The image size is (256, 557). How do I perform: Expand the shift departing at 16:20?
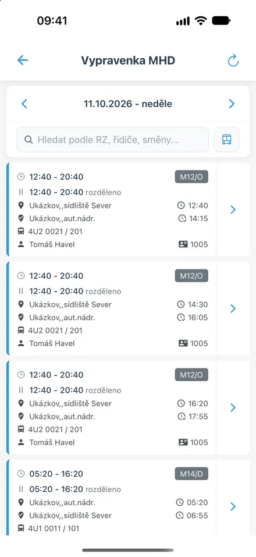(233, 407)
